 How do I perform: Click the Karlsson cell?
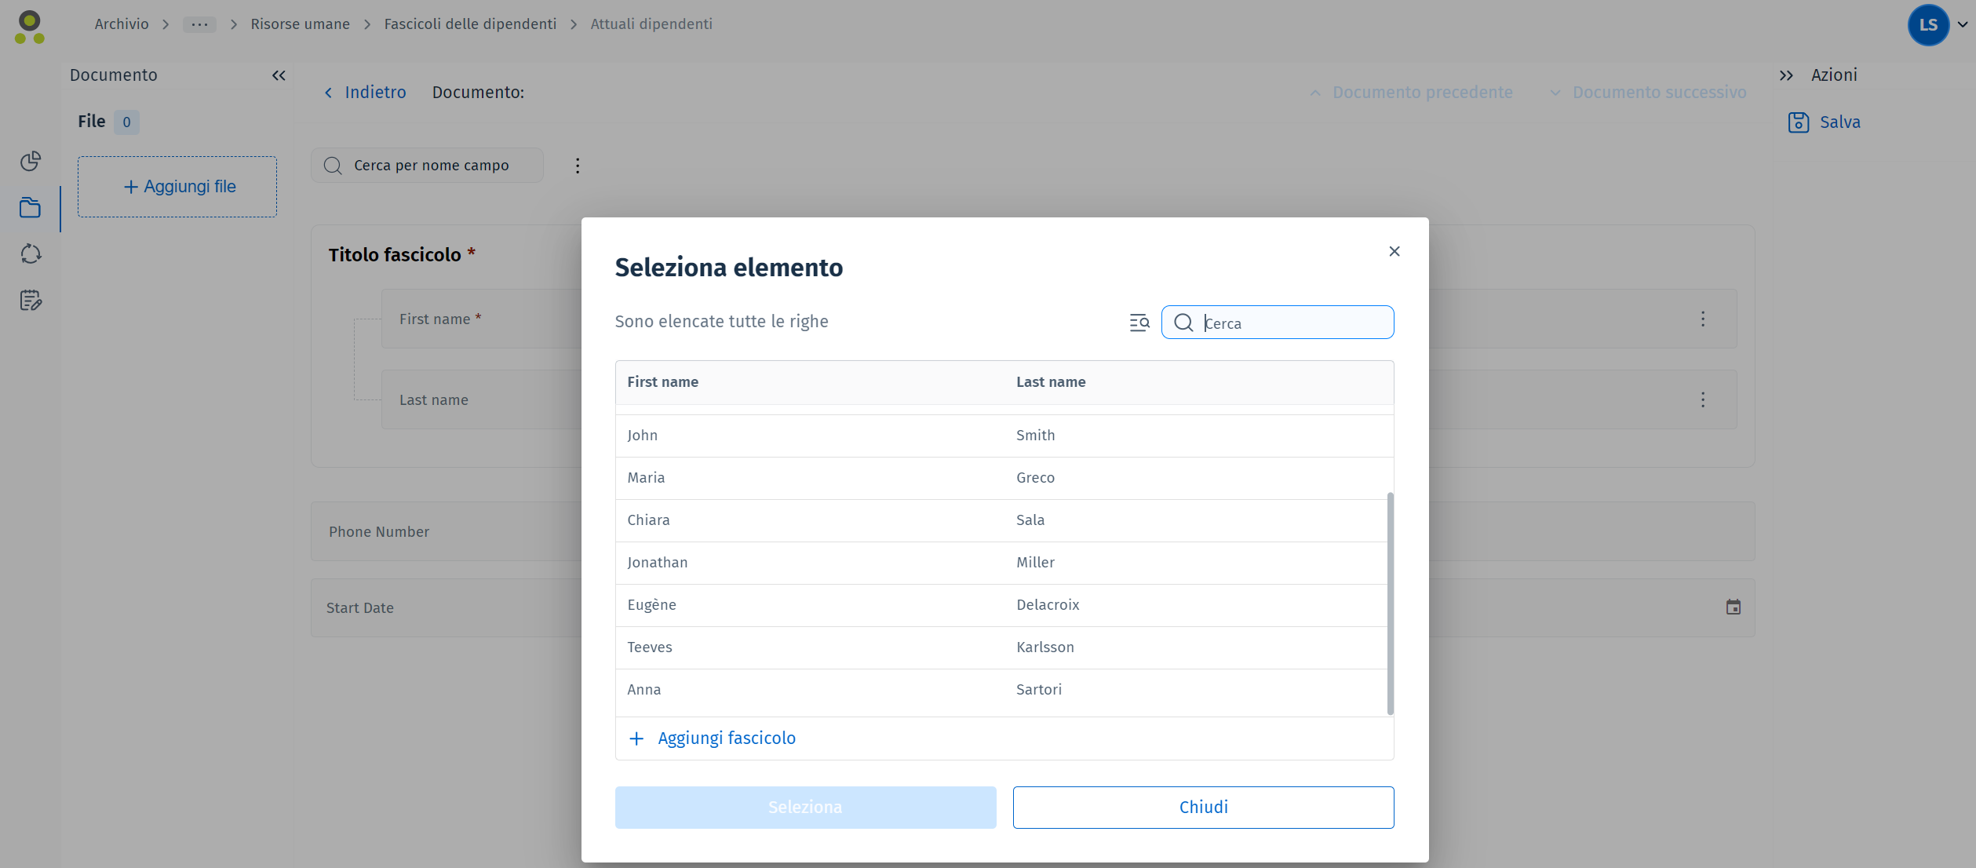click(1045, 647)
